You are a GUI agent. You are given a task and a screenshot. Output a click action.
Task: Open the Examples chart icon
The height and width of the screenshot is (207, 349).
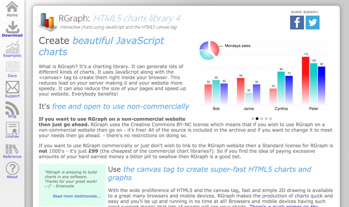tap(12, 47)
